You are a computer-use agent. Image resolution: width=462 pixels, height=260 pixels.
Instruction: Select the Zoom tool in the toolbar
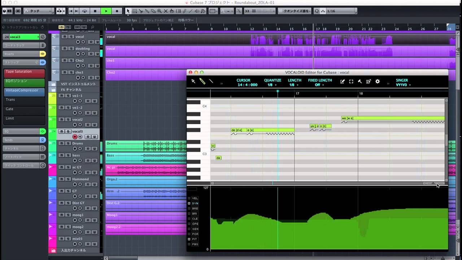(x=160, y=11)
